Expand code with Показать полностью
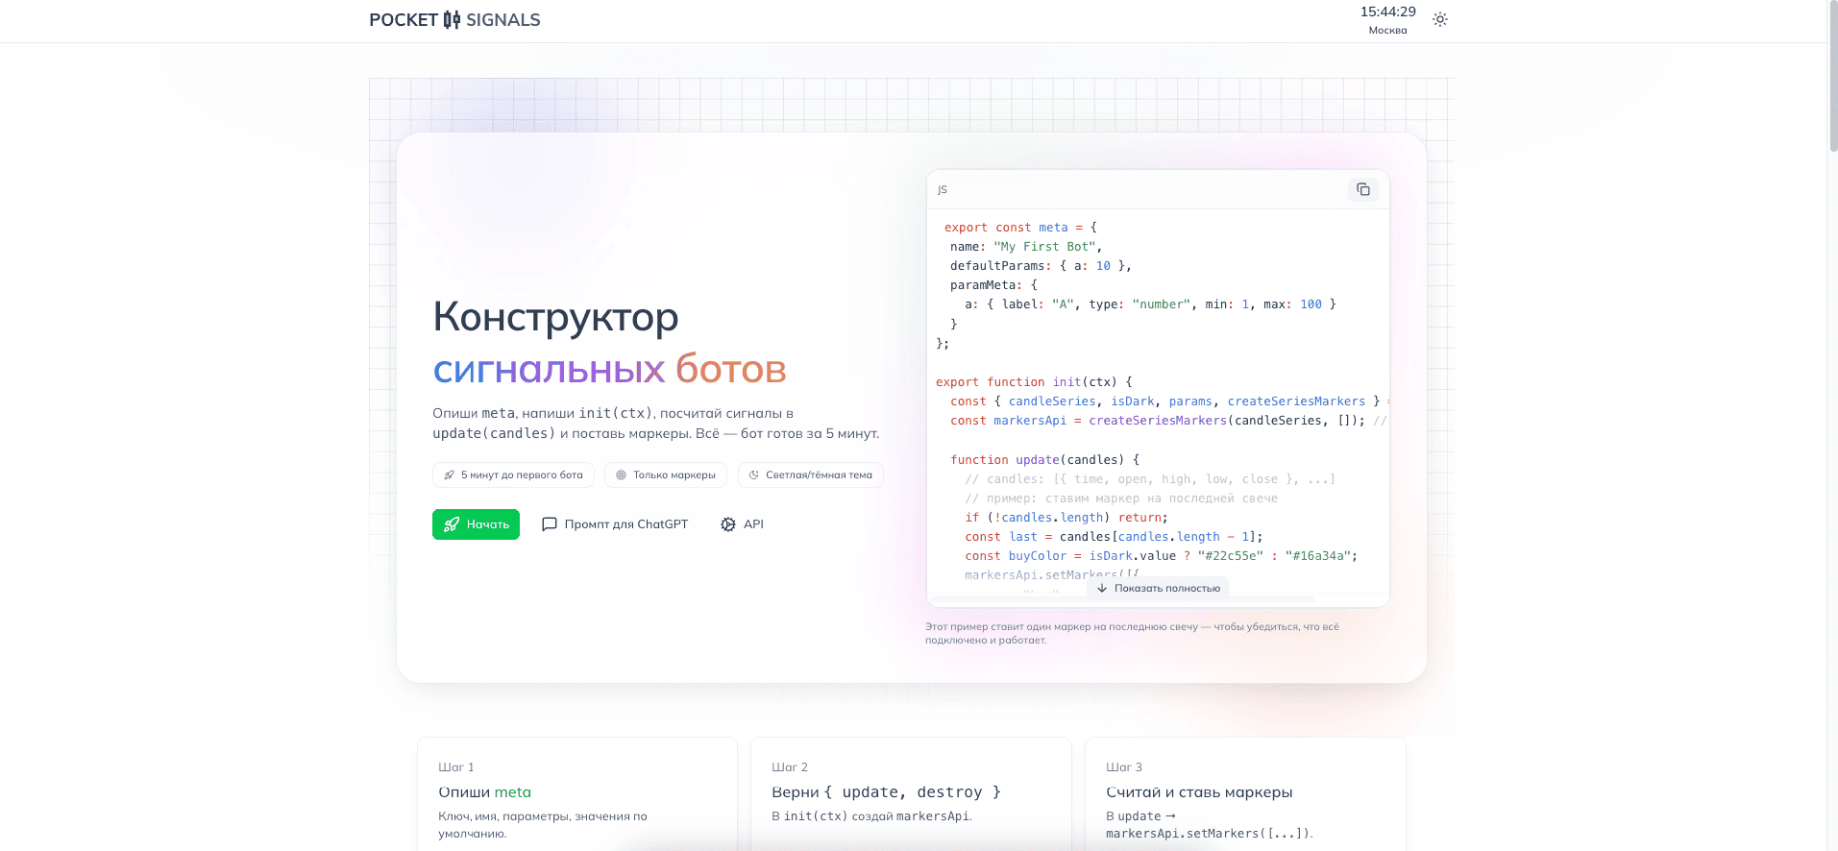This screenshot has height=851, width=1838. click(x=1158, y=588)
